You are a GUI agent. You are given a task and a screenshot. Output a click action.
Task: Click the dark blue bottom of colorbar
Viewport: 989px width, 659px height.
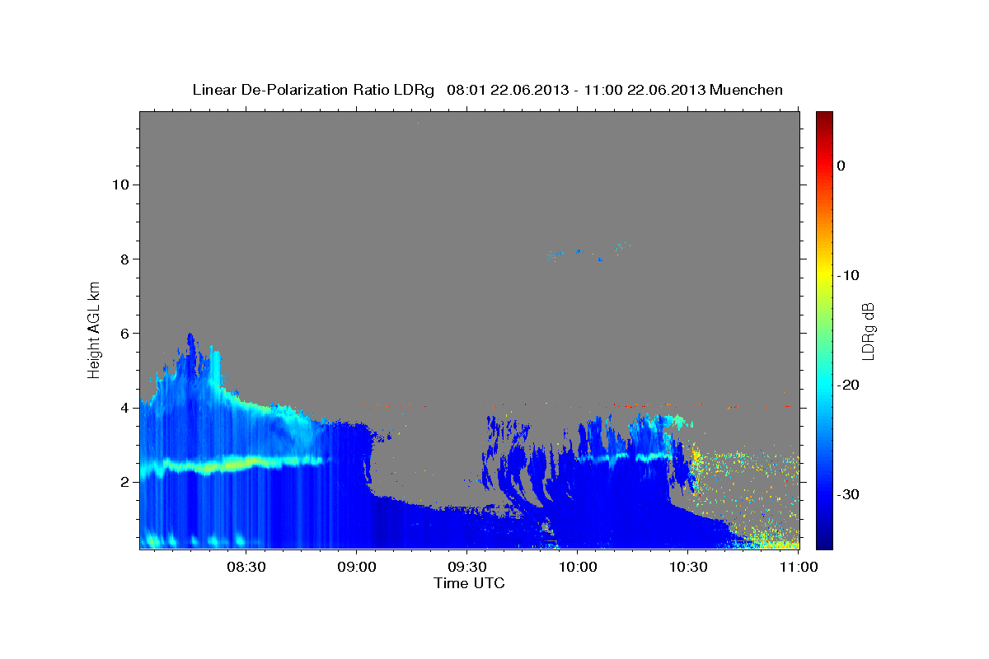click(824, 540)
